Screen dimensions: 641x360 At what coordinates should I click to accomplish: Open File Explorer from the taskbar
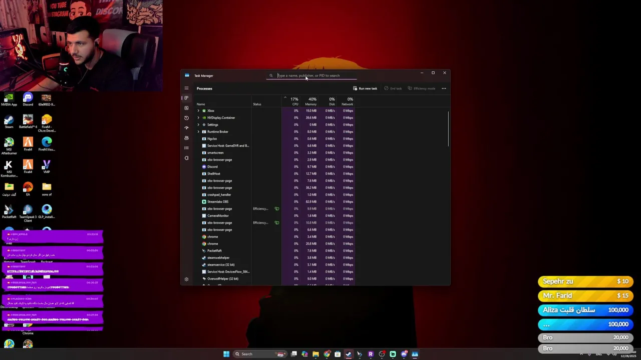pyautogui.click(x=315, y=354)
